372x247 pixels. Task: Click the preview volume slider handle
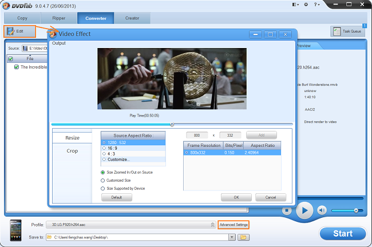pyautogui.click(x=356, y=210)
